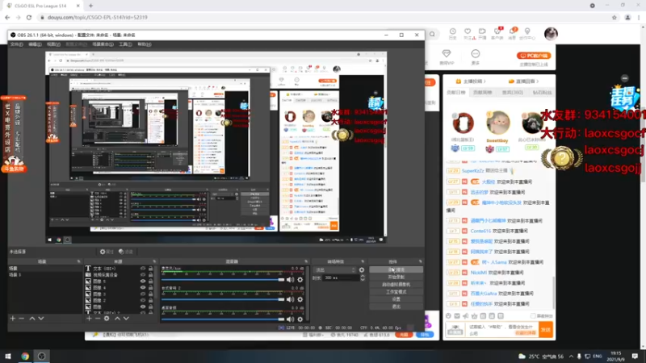Toggle visibility eye of Image 3 source
646x363 pixels.
pos(143,294)
